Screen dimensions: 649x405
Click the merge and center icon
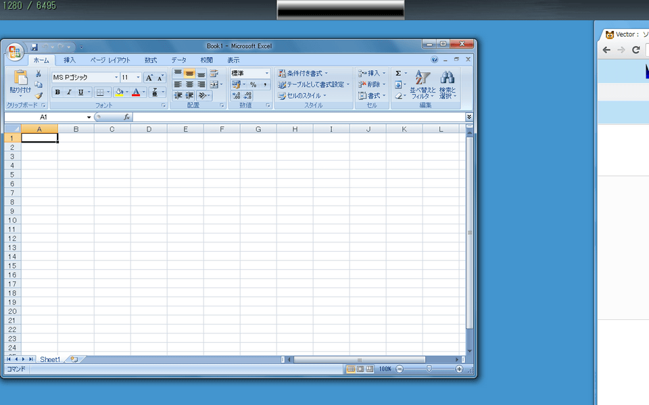(214, 84)
